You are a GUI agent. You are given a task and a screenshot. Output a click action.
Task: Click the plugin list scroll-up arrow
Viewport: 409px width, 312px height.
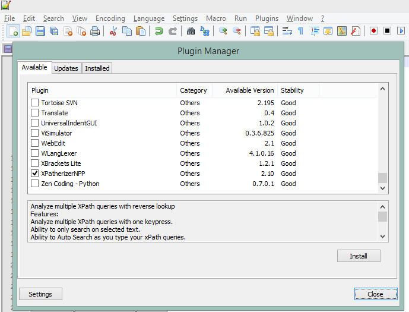pyautogui.click(x=383, y=89)
